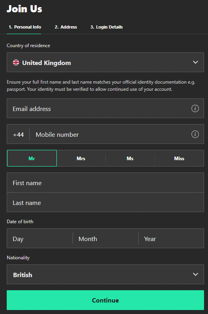
Task: Click the Date of birth label
Action: (20, 222)
